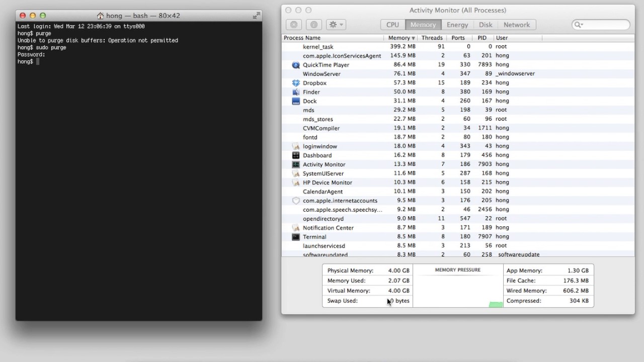644x362 pixels.
Task: Click PID 7893 of QuickTime Player
Action: 485,65
